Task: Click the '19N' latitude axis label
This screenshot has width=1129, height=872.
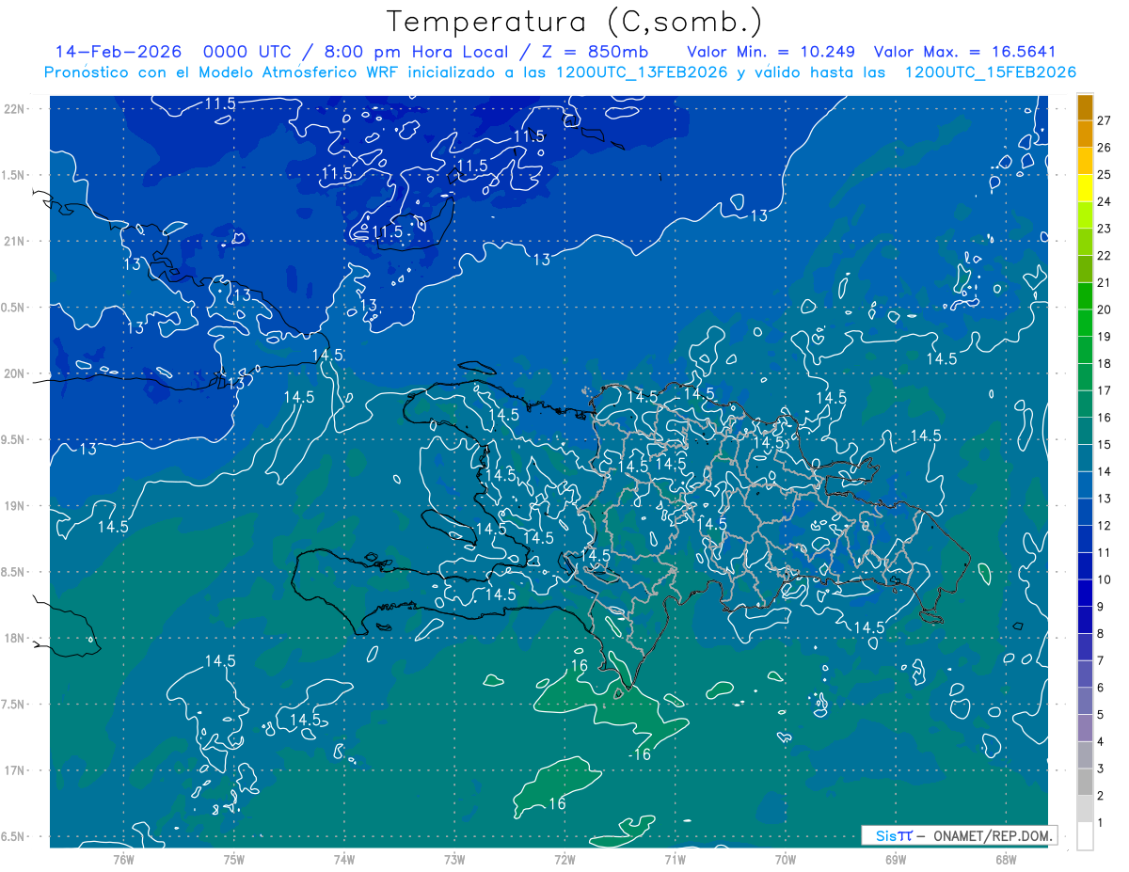Action: pyautogui.click(x=16, y=506)
